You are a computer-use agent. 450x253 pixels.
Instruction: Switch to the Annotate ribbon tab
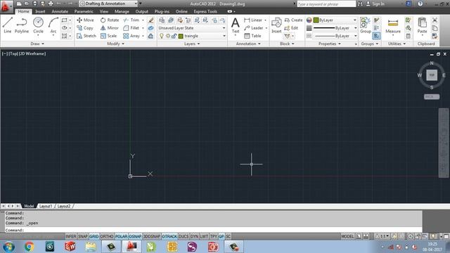[x=60, y=11]
